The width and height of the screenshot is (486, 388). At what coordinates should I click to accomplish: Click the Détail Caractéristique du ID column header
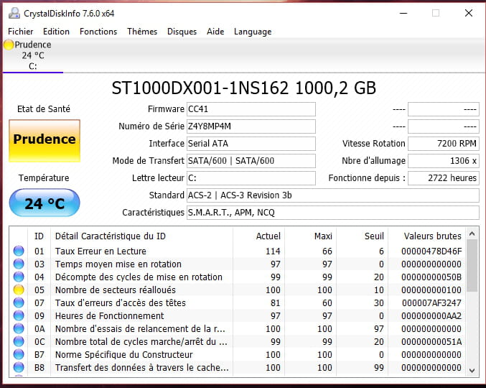[141, 236]
